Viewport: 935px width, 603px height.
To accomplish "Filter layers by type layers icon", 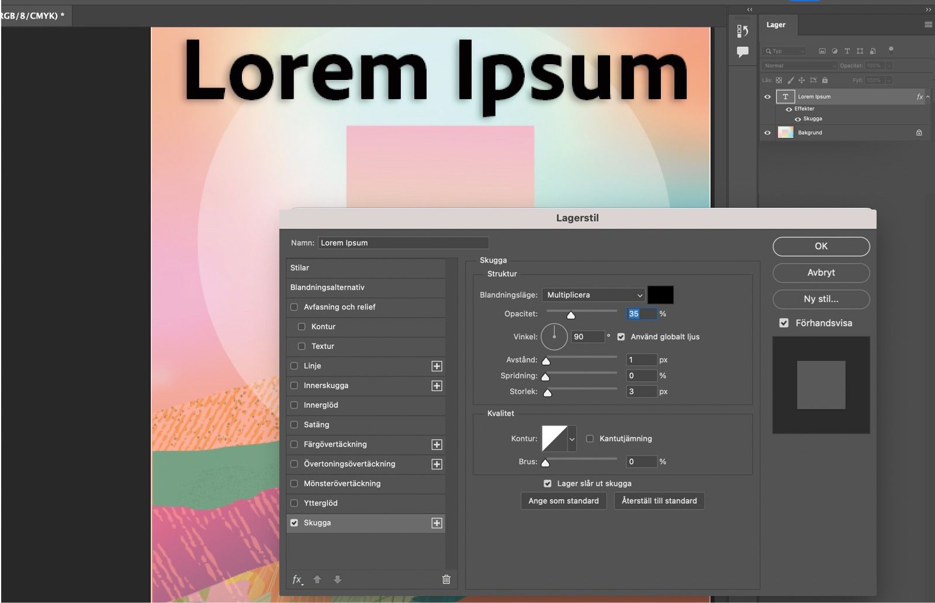I will click(847, 51).
